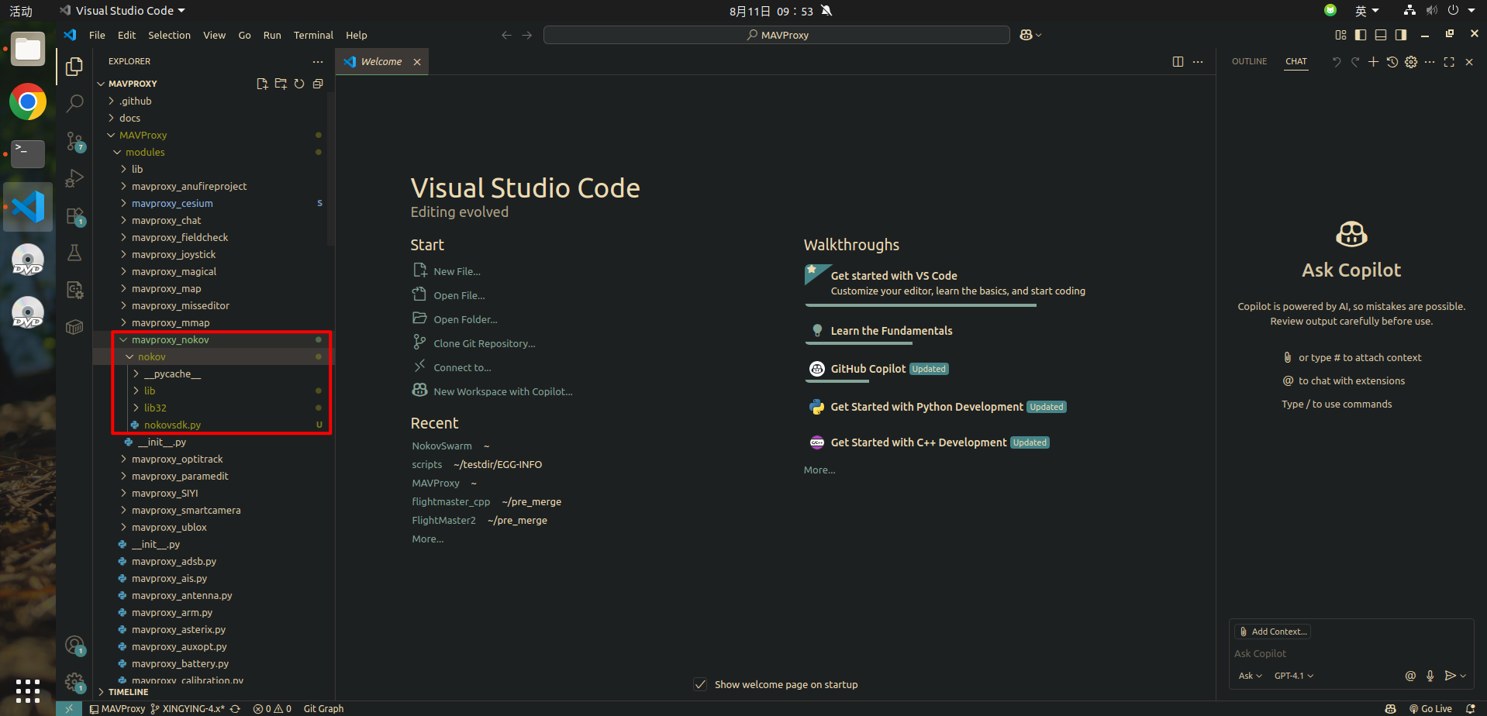
Task: Click XINGYING-4.x* branch in status bar
Action: pos(187,708)
